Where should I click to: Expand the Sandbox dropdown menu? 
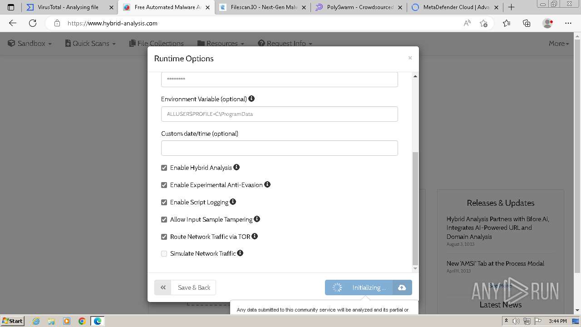point(30,44)
